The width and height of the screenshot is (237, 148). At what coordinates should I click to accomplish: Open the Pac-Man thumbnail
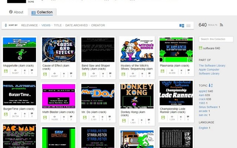20,136
